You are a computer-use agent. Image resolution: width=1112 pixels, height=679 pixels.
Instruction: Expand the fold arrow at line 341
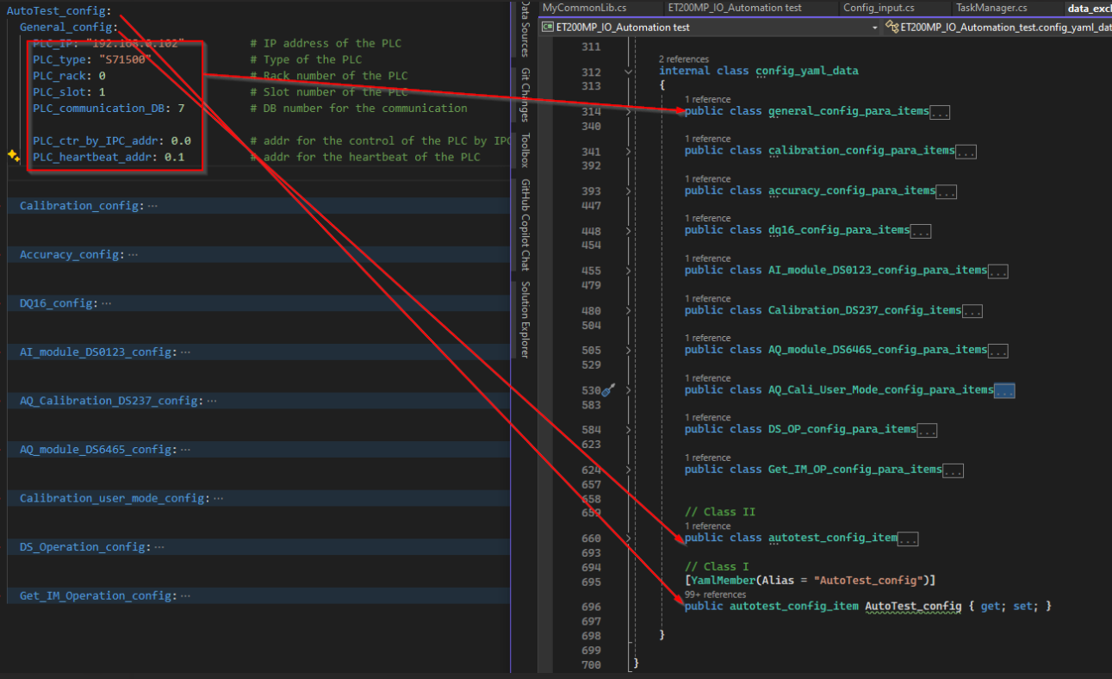coord(628,151)
